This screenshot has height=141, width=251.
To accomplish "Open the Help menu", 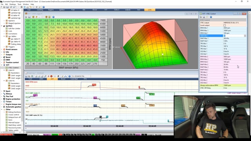I will point(32,4).
